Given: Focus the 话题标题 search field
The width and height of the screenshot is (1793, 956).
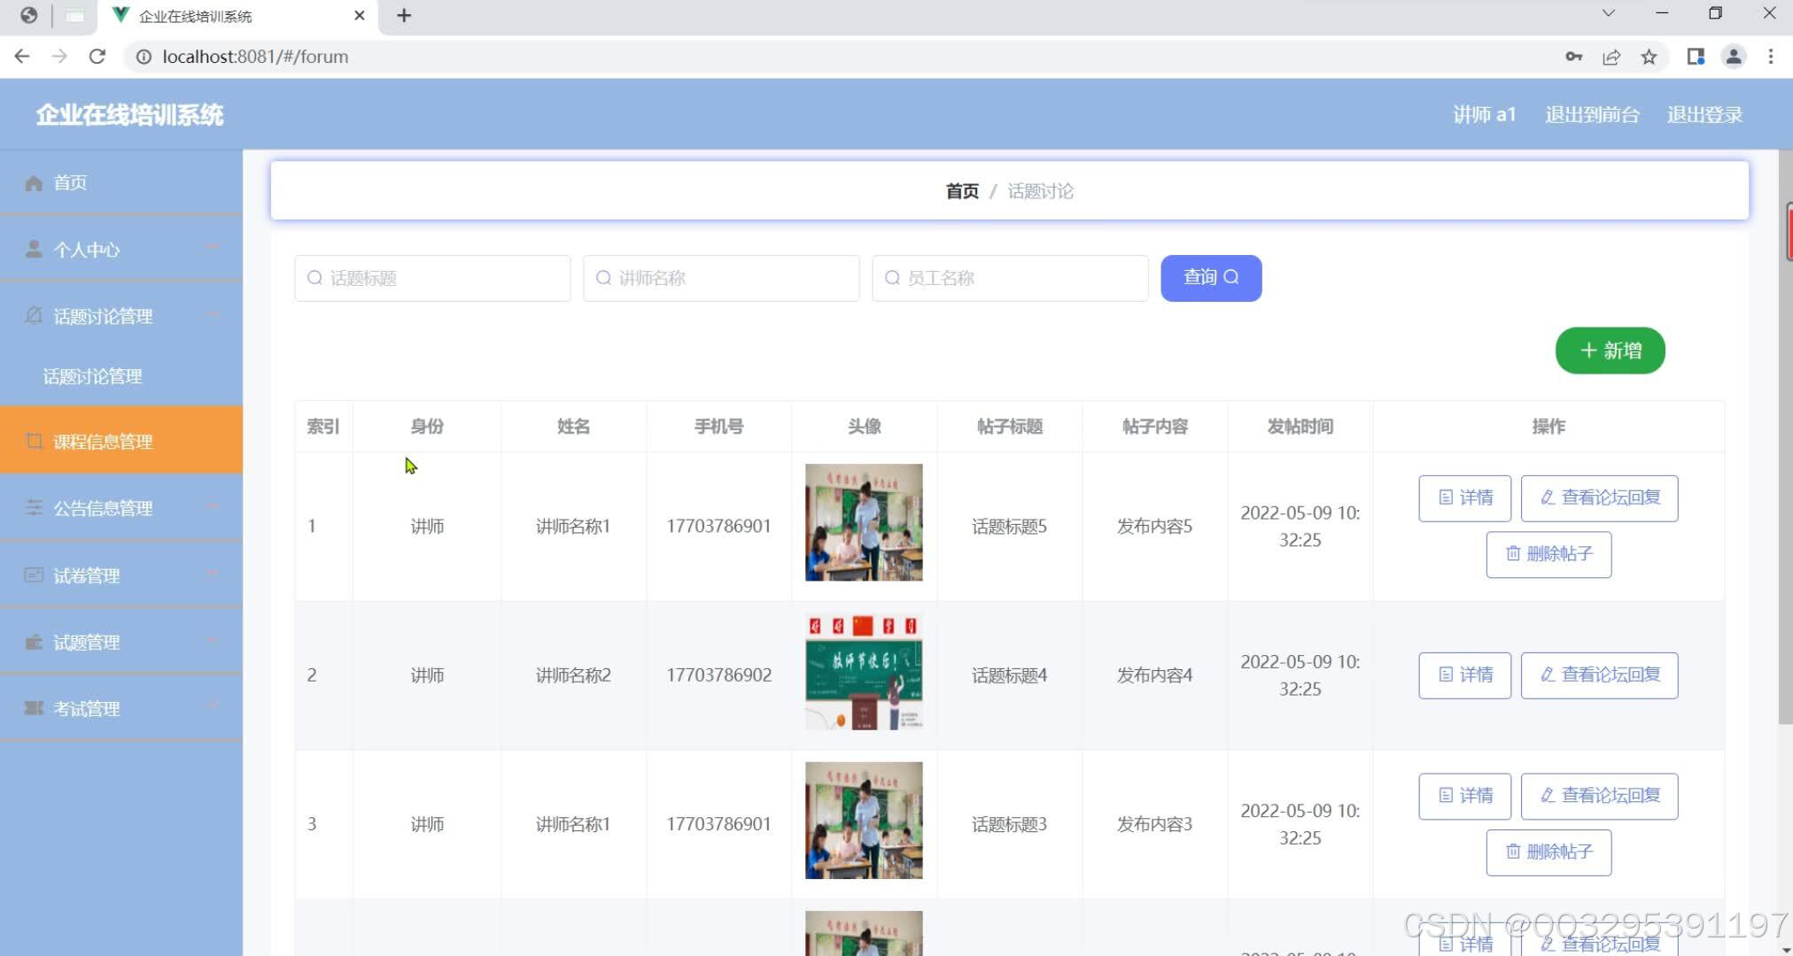Looking at the screenshot, I should click(432, 278).
